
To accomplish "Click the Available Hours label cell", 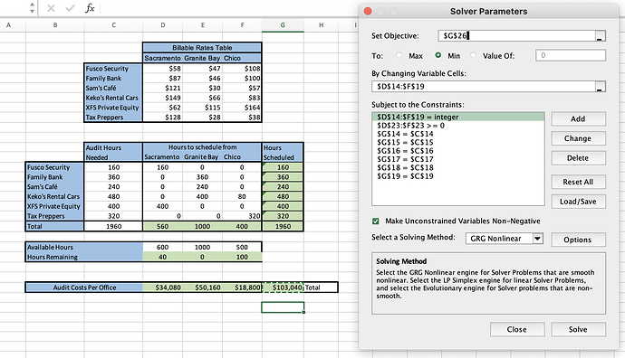I will 84,247.
